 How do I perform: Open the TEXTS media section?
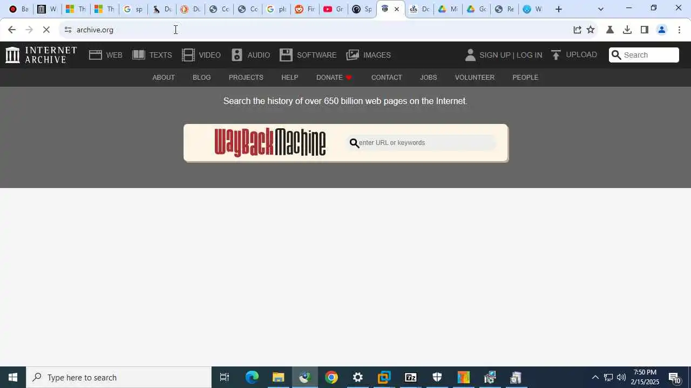click(152, 55)
